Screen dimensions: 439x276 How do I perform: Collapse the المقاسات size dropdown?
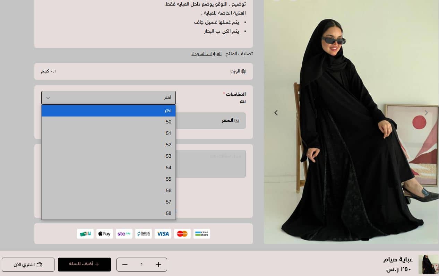click(x=109, y=98)
